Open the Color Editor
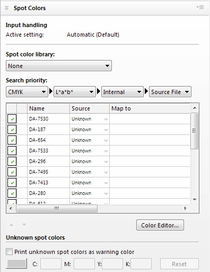Image resolution: width=210 pixels, height=272 pixels. coord(160,225)
